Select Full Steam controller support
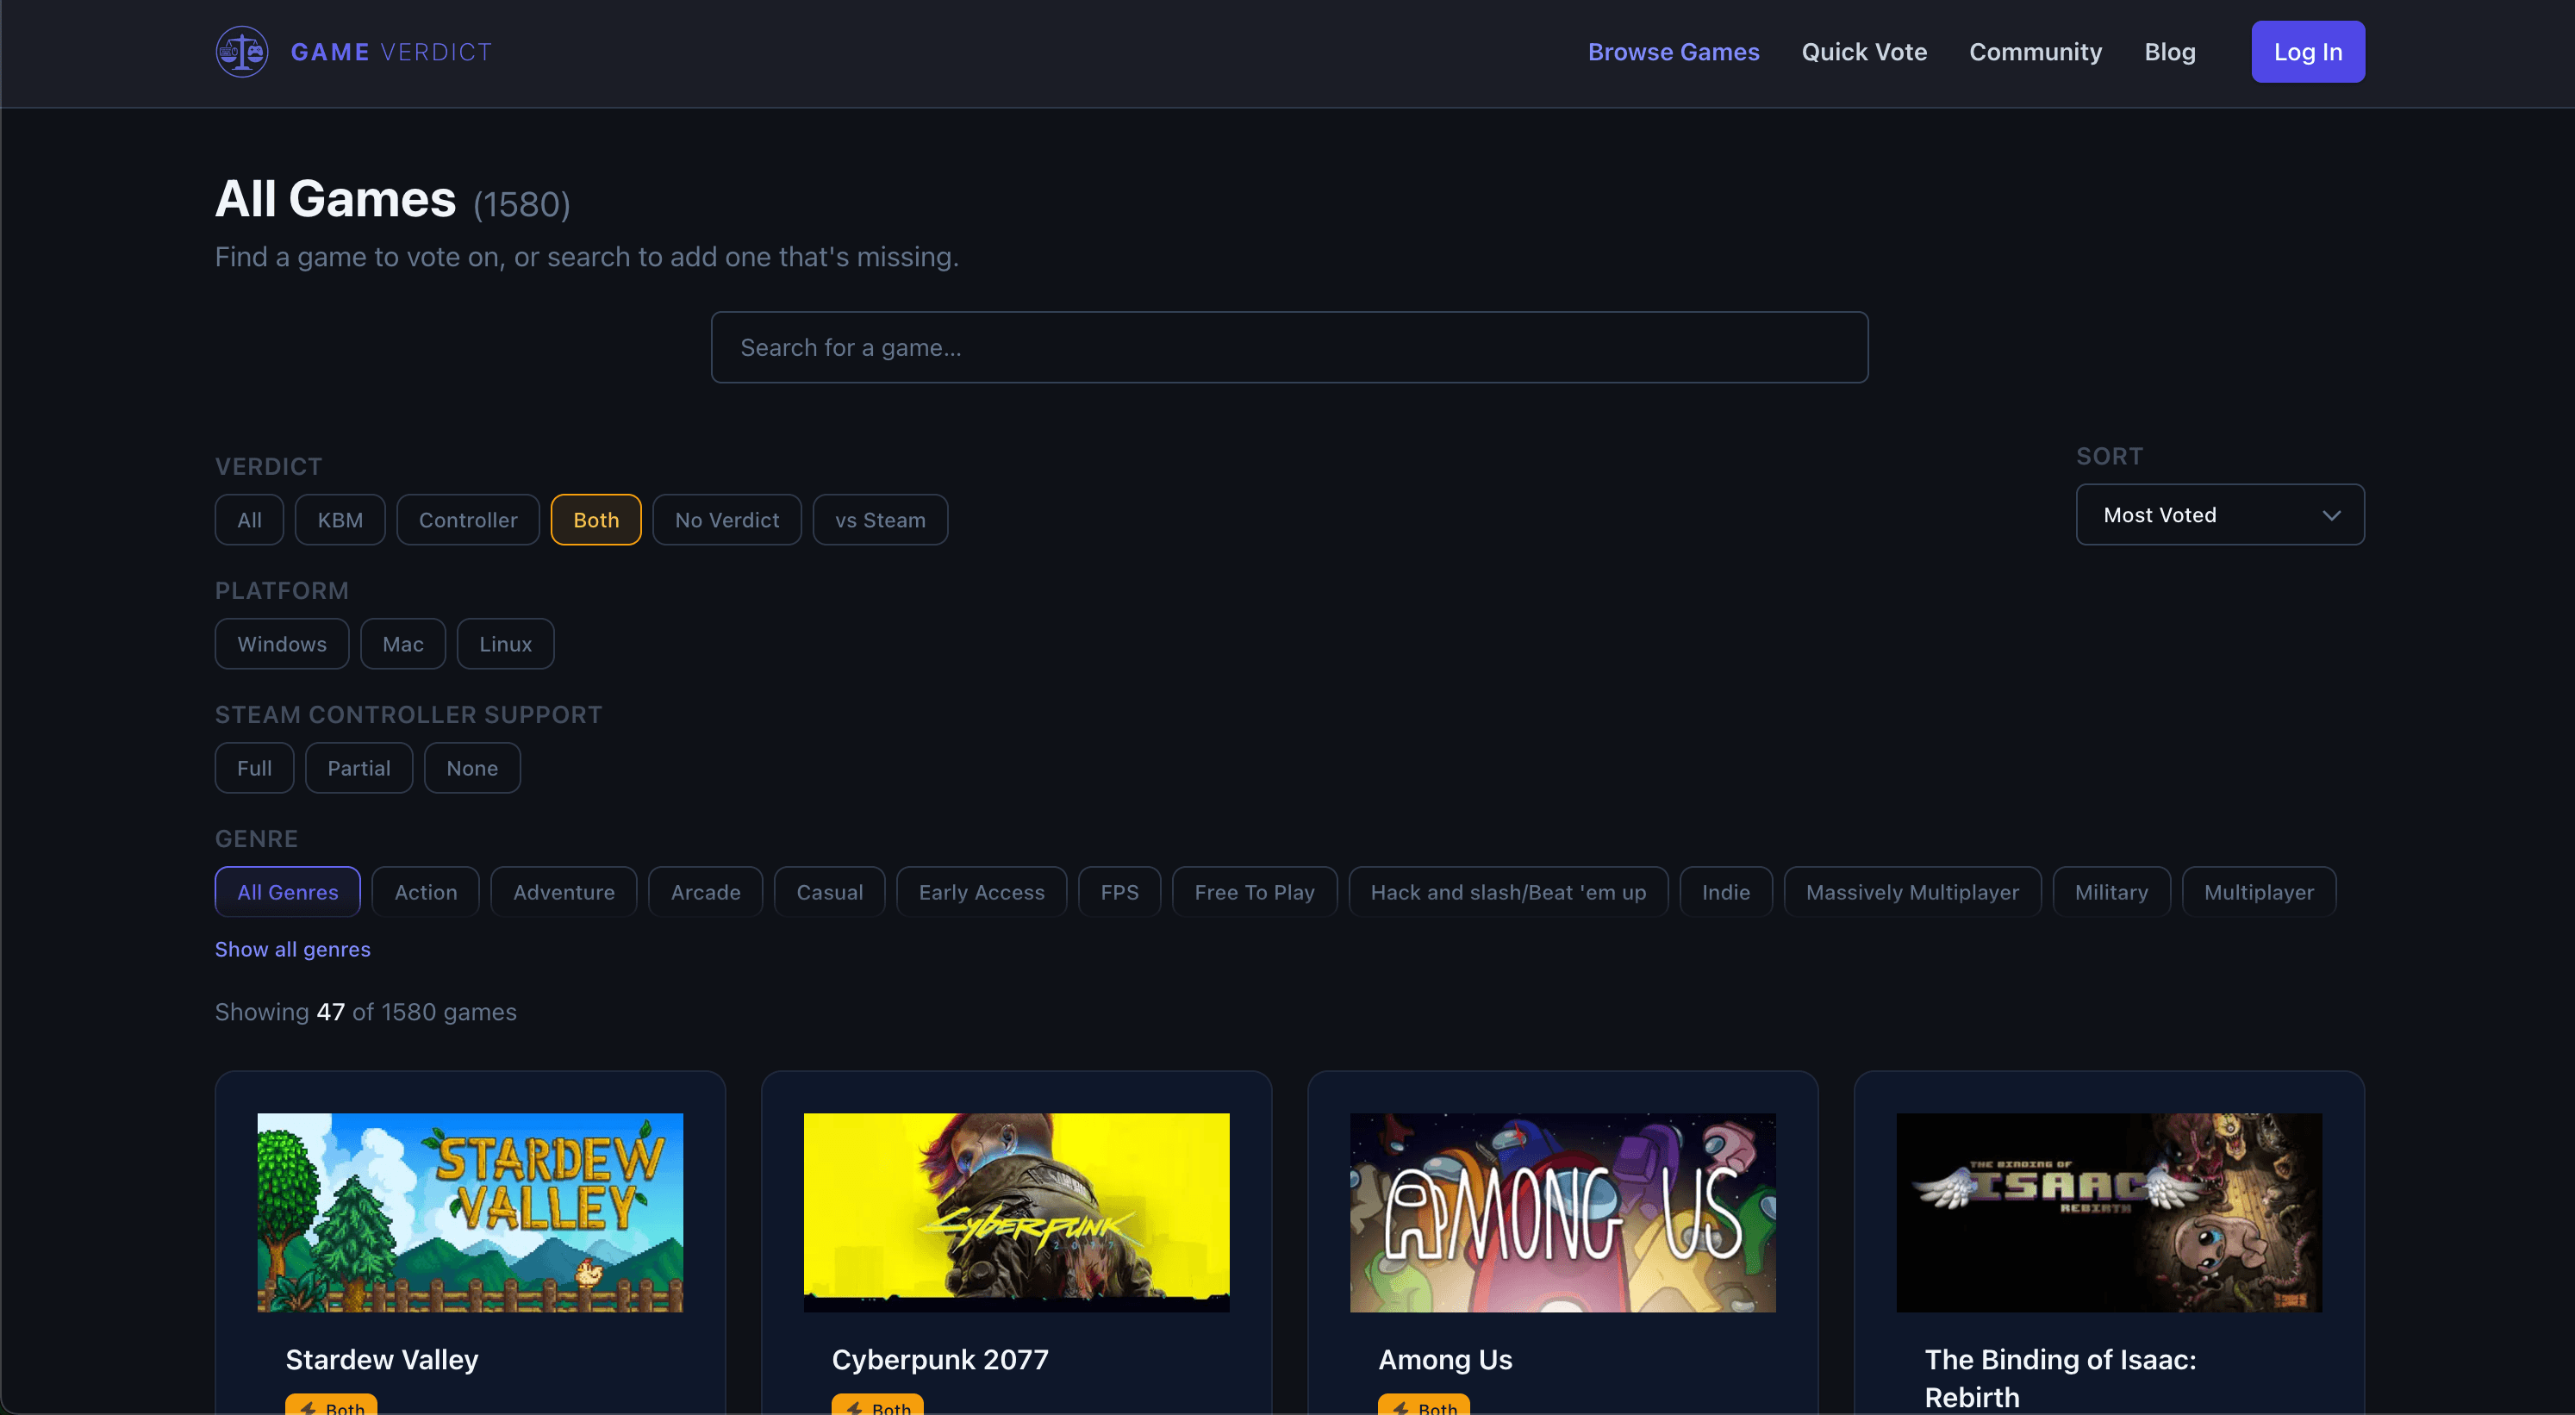This screenshot has height=1415, width=2575. pos(254,768)
